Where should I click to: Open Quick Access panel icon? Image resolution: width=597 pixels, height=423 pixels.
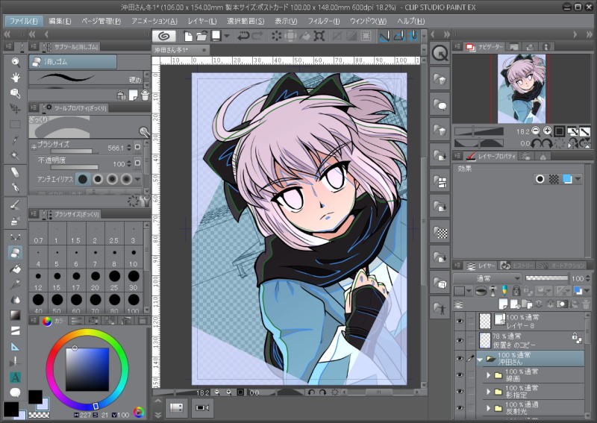click(440, 54)
